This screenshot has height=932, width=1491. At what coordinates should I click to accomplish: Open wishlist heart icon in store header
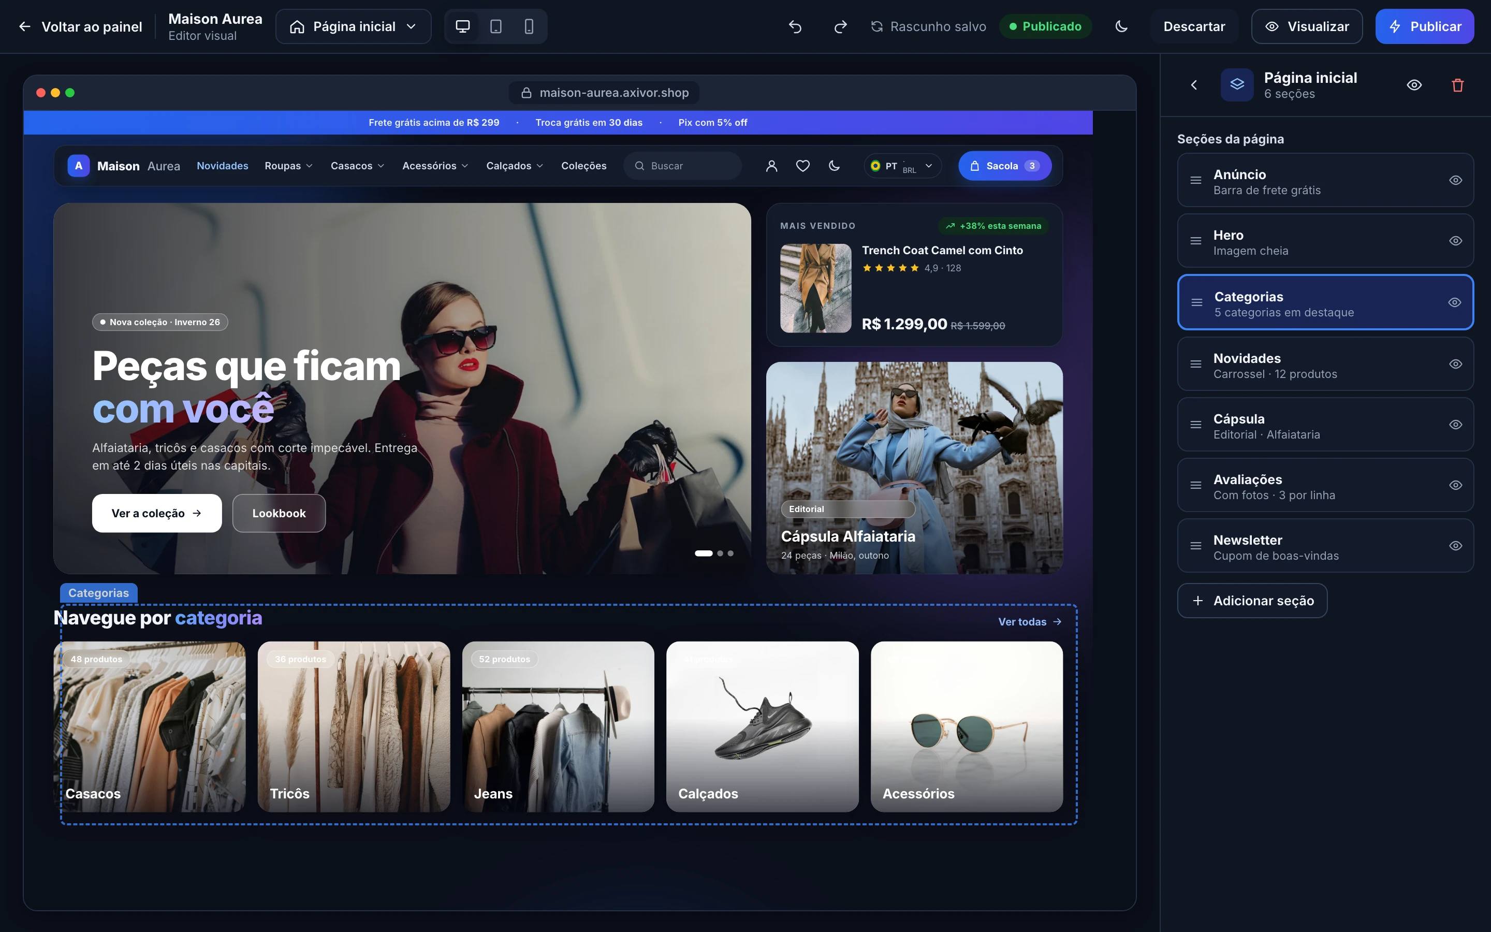803,166
